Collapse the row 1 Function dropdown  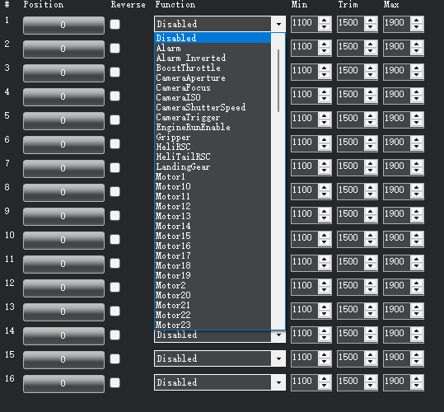coord(278,24)
